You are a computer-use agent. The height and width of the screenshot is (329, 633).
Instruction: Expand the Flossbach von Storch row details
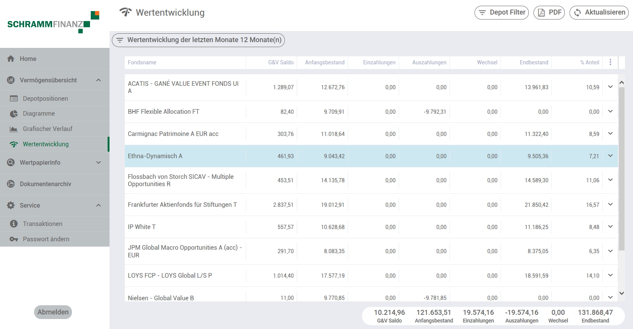[x=610, y=180]
